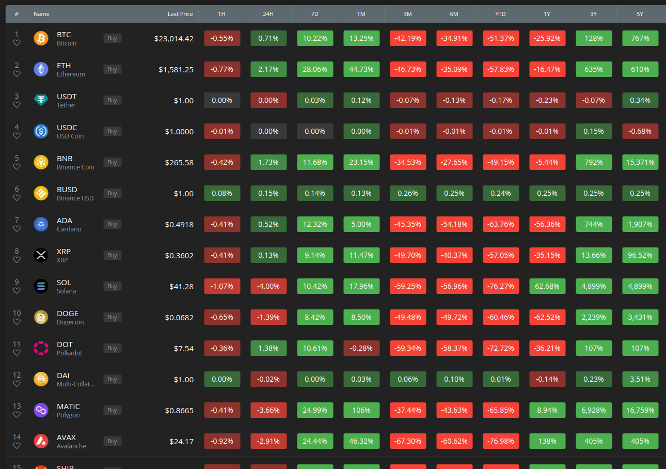Sort by the 3M column header
Viewport: 666px width, 469px height.
(x=407, y=14)
